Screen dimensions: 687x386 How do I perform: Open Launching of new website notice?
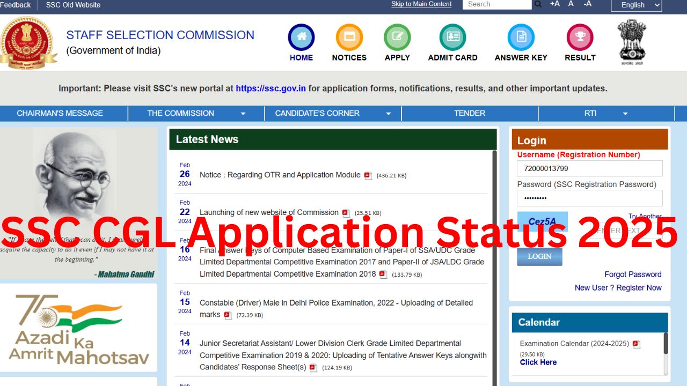[269, 212]
